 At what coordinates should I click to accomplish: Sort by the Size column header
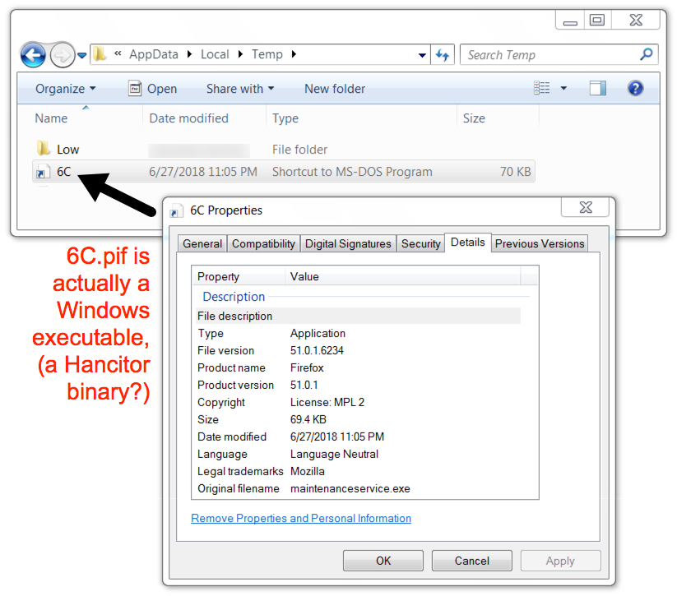[x=474, y=118]
